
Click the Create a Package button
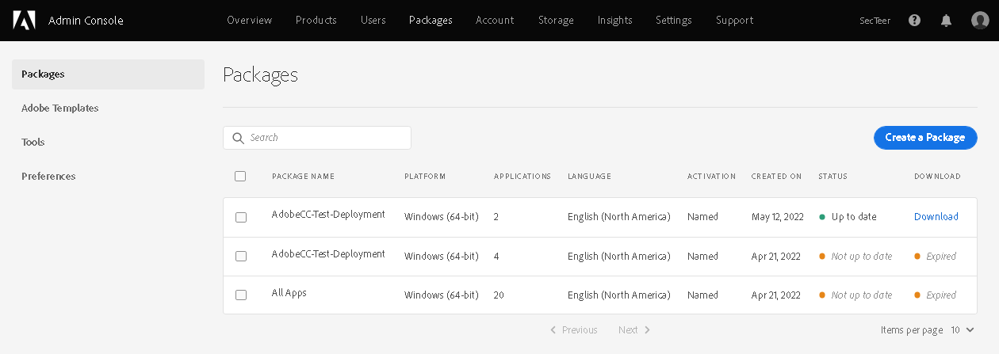click(925, 138)
